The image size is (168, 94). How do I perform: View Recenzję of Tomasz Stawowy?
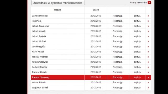[x=118, y=77]
